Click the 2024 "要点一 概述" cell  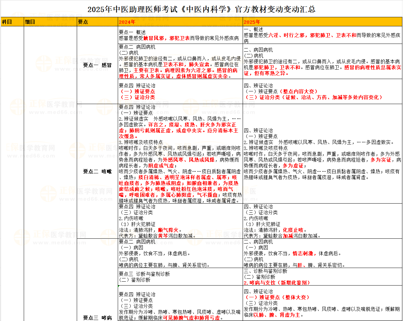[x=180, y=35]
